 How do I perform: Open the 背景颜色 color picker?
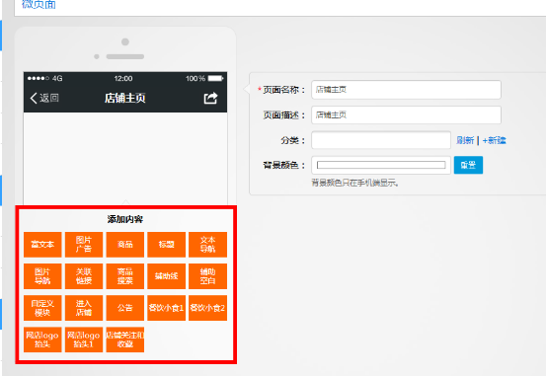click(381, 165)
